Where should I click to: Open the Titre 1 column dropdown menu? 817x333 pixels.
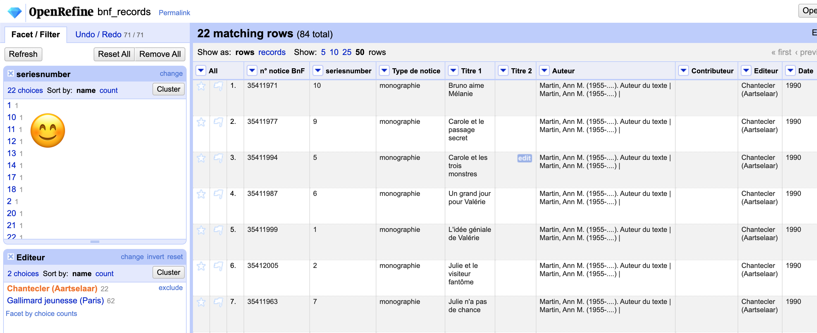tap(453, 71)
